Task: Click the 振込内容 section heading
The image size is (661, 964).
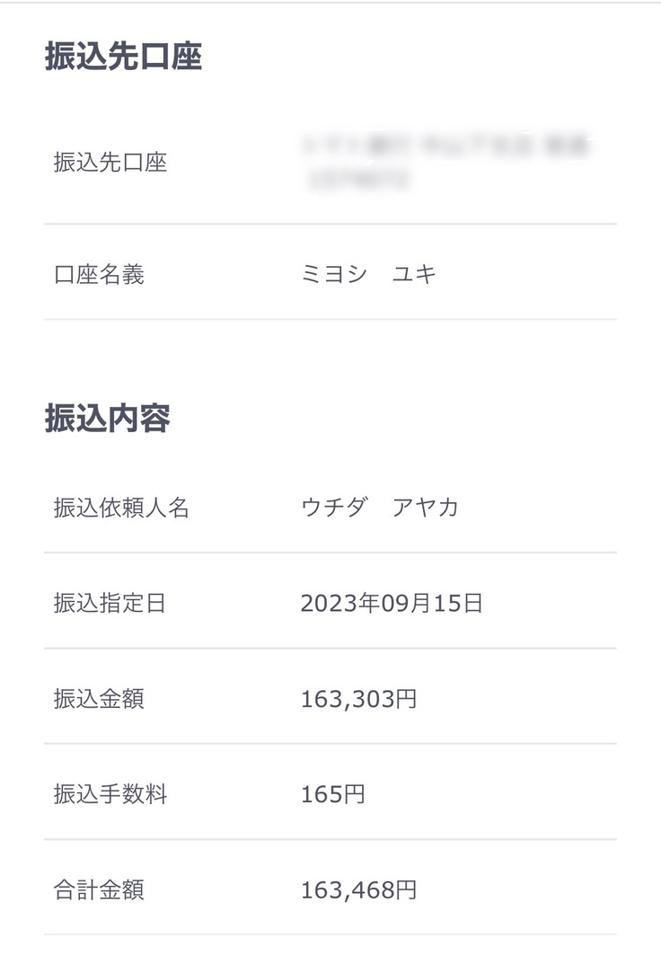Action: click(107, 419)
